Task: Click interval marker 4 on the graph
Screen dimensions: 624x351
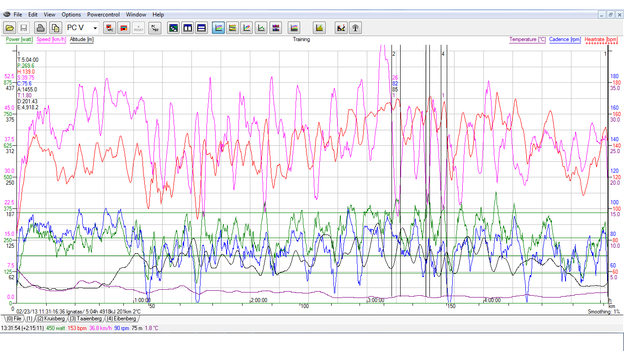Action: (x=443, y=54)
